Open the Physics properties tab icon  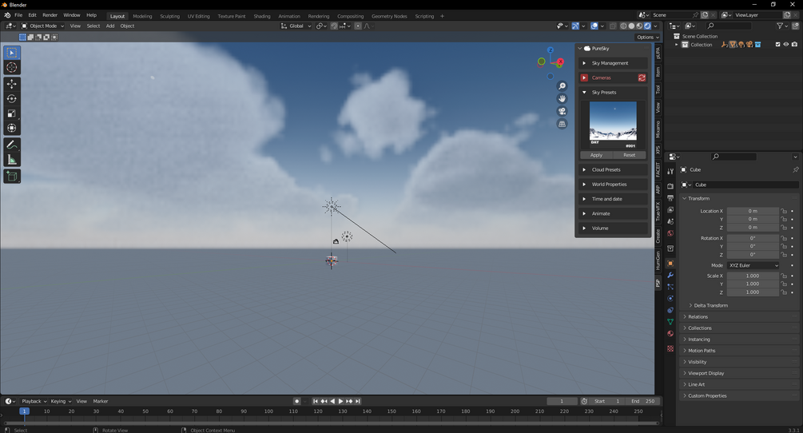coord(670,299)
